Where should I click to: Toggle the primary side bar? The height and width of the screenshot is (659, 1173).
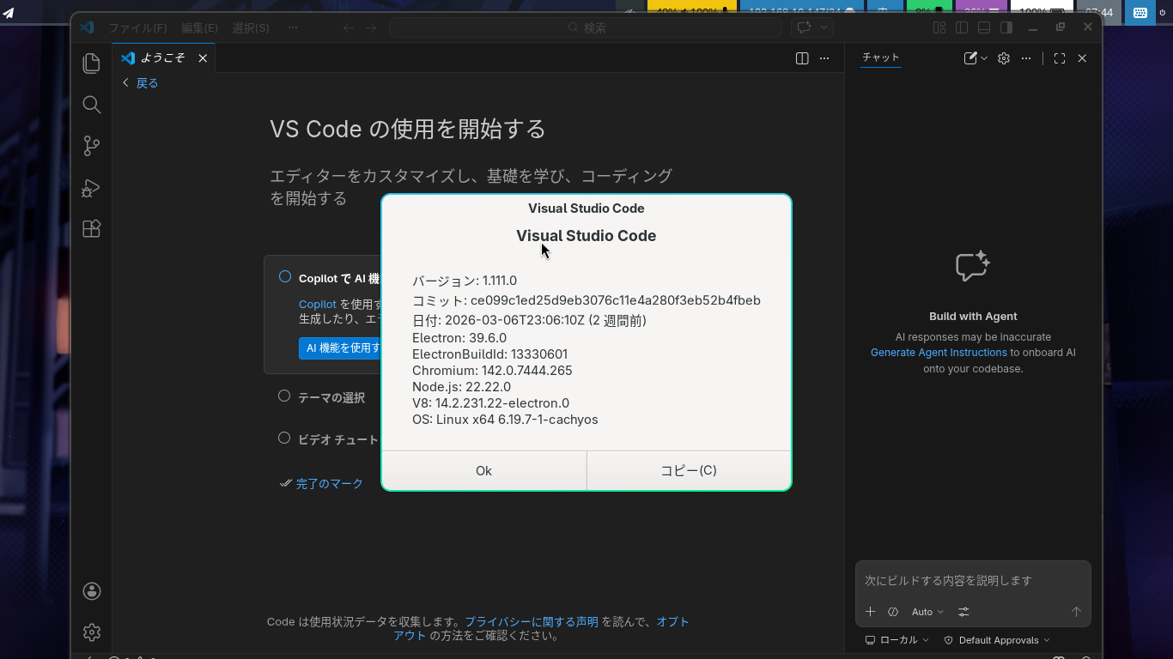(x=962, y=27)
